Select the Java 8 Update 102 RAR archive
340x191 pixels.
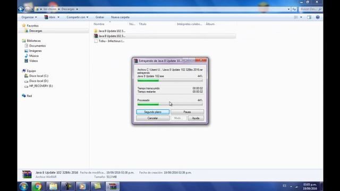(x=112, y=36)
